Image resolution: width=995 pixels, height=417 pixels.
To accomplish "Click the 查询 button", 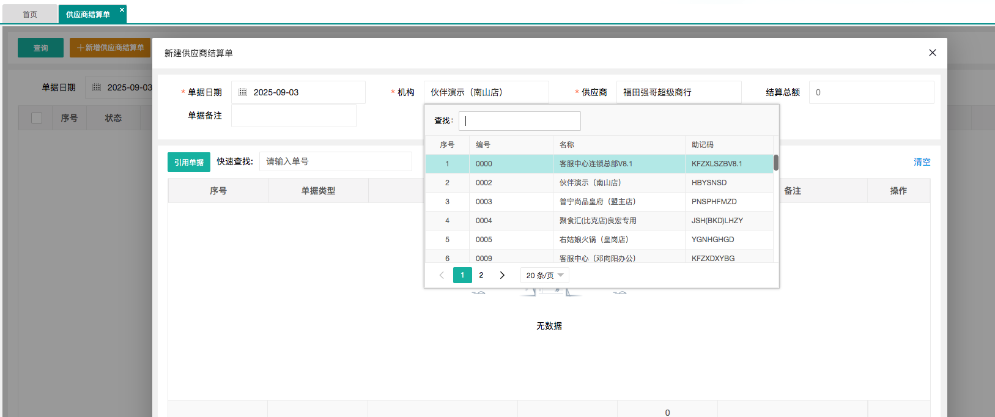I will [x=40, y=48].
